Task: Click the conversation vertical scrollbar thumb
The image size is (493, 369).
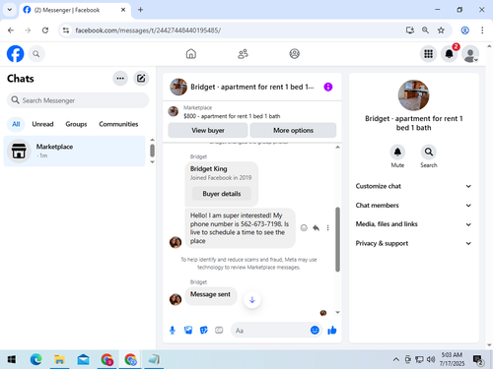Action: pyautogui.click(x=337, y=239)
